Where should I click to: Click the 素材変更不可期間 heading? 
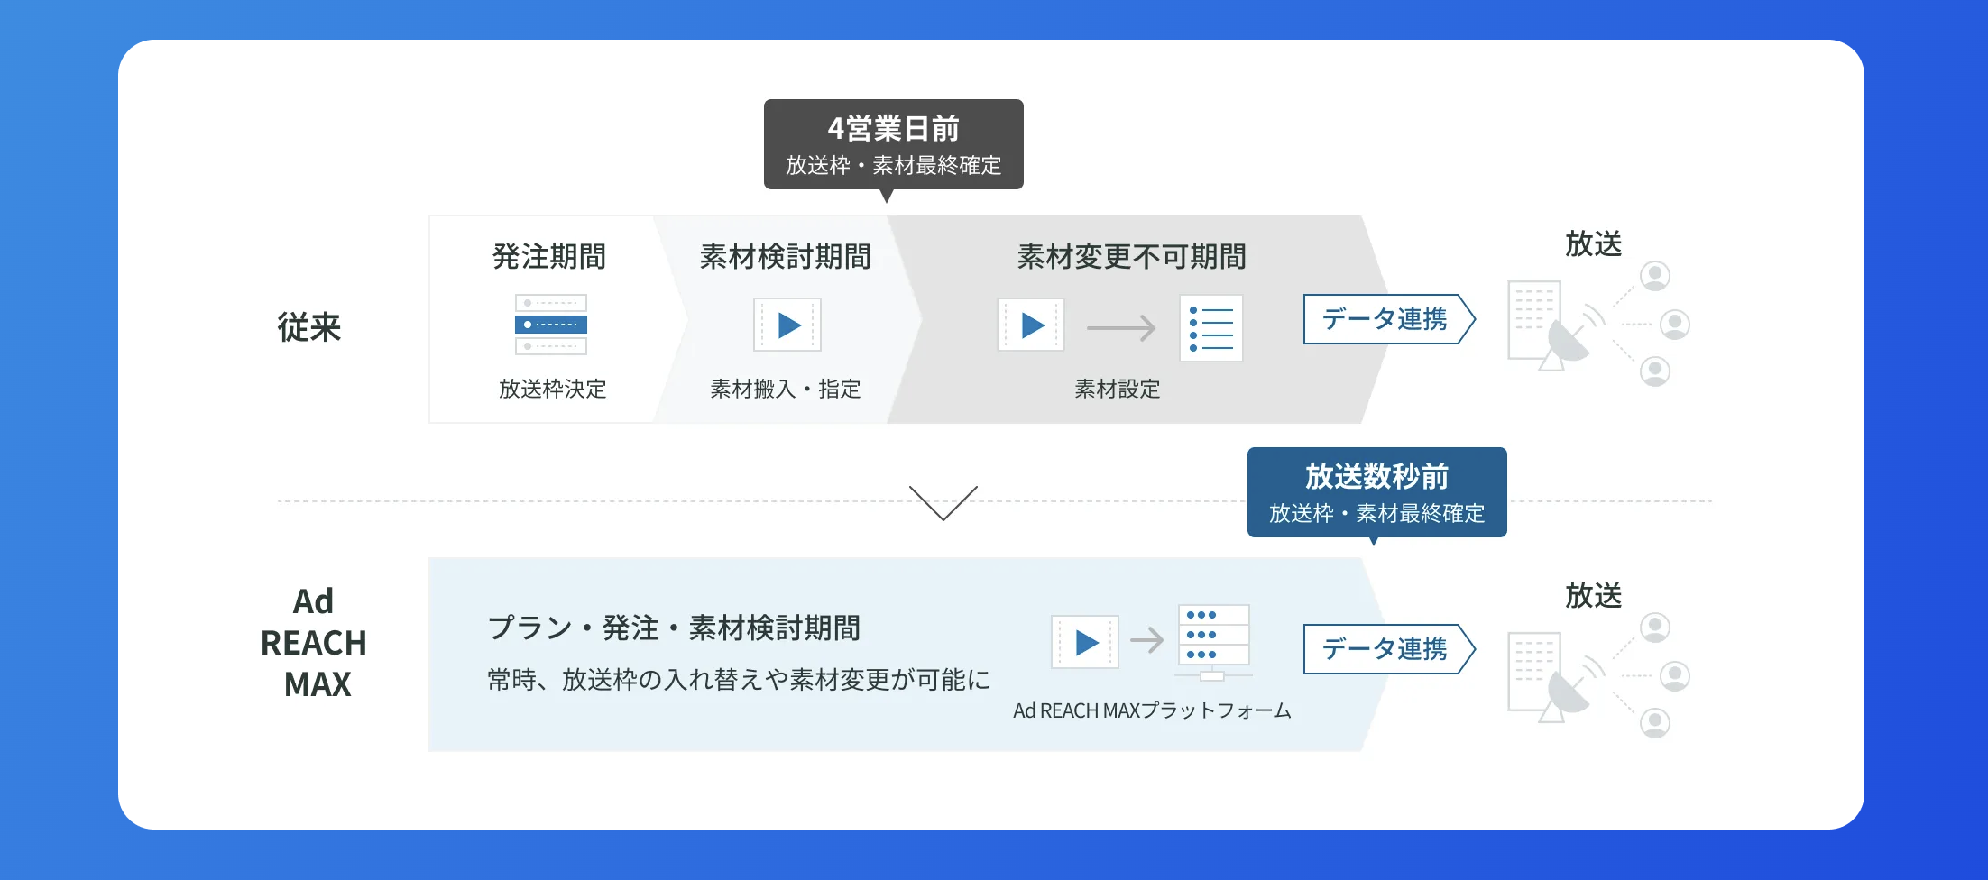click(x=1131, y=257)
